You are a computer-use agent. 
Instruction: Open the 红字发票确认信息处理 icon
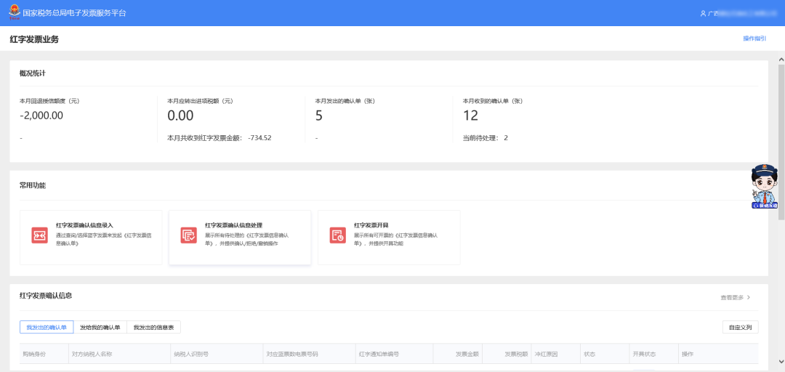(189, 235)
